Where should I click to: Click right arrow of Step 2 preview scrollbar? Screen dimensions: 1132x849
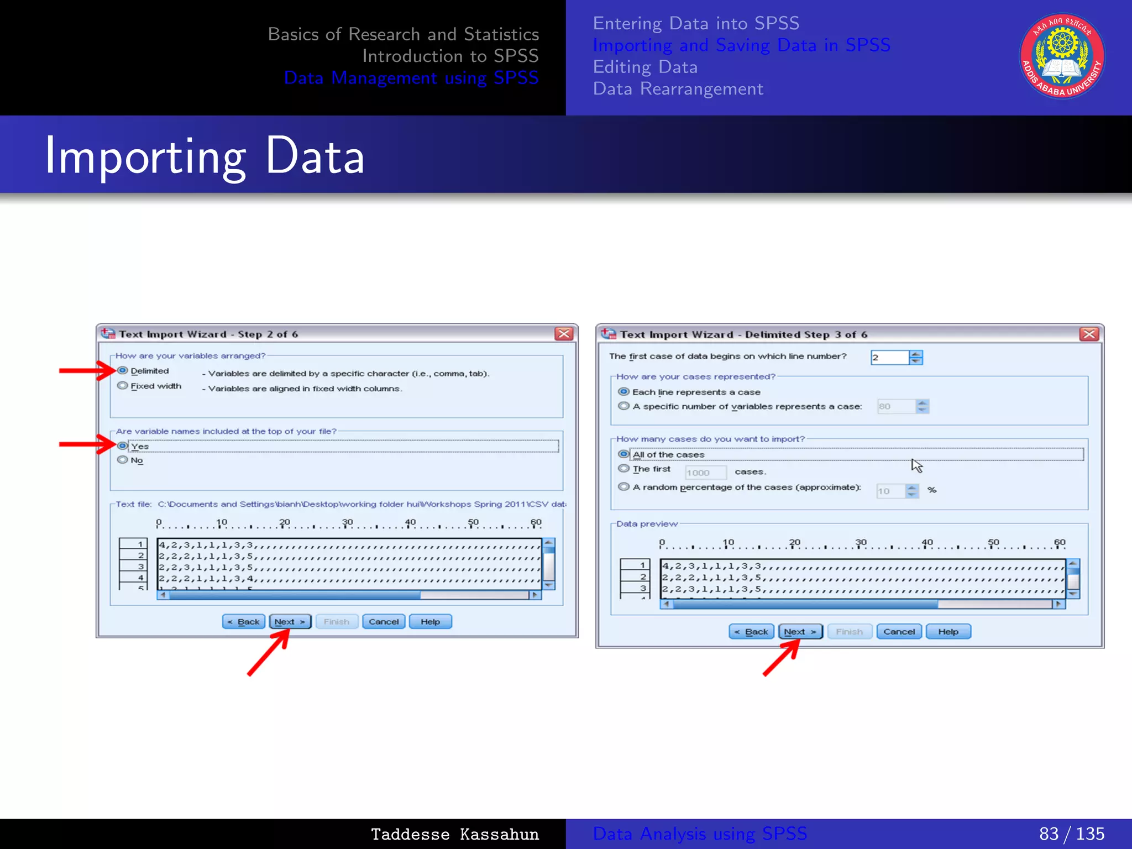[x=534, y=595]
